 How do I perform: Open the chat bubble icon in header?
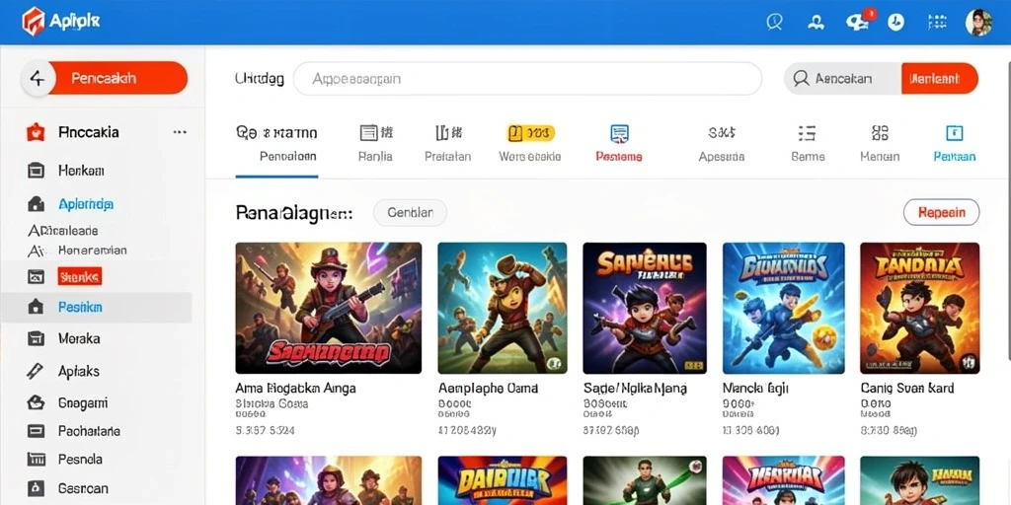click(x=774, y=23)
